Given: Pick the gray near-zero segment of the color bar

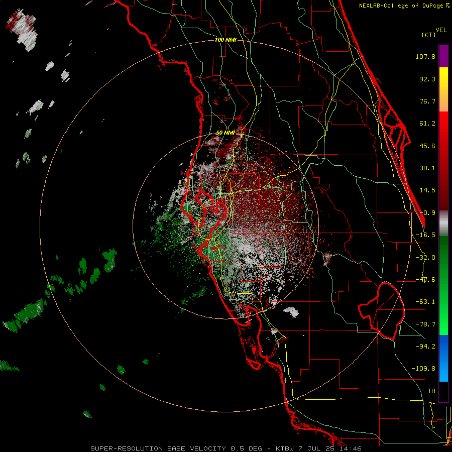Looking at the screenshot, I should [x=443, y=223].
